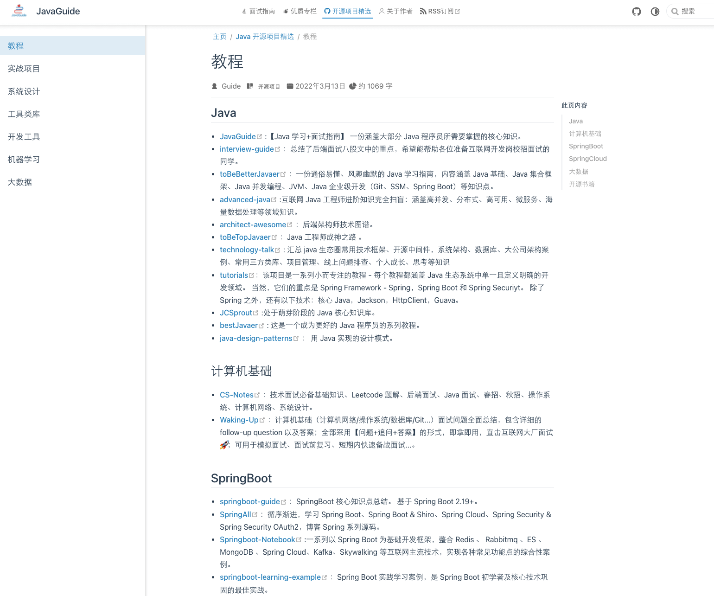The width and height of the screenshot is (714, 596).
Task: Open the 面试指南 nav item
Action: point(258,11)
